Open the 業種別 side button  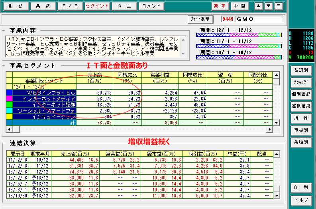click(301, 142)
